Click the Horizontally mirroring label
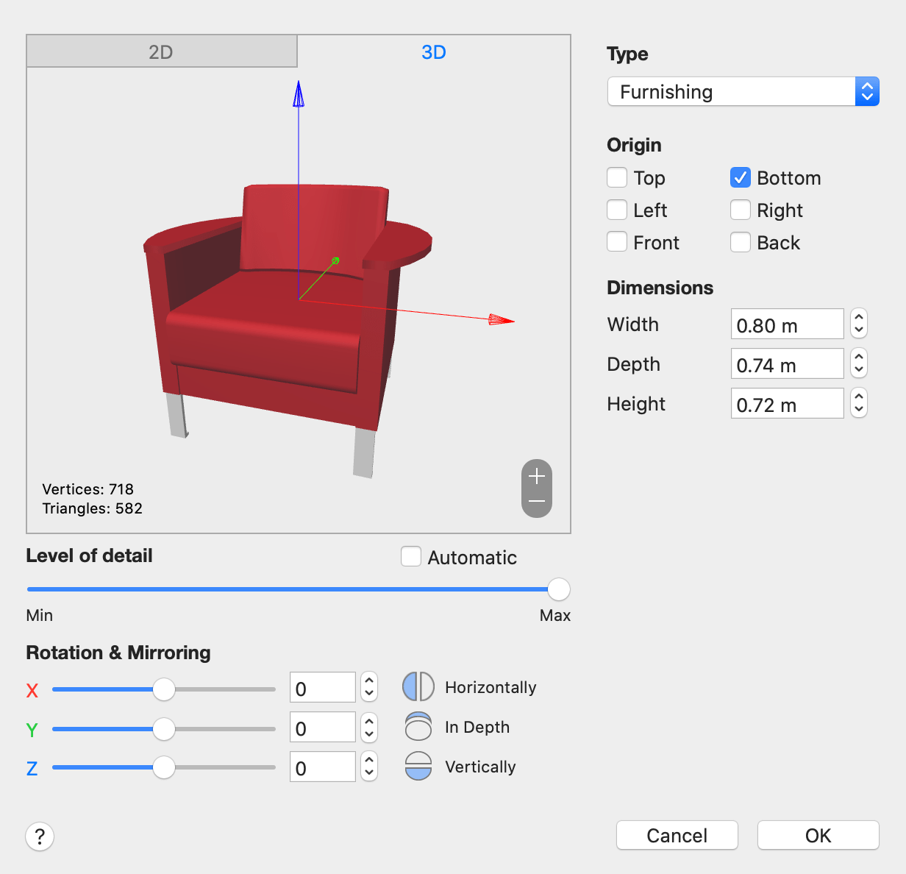The image size is (906, 874). click(x=491, y=687)
